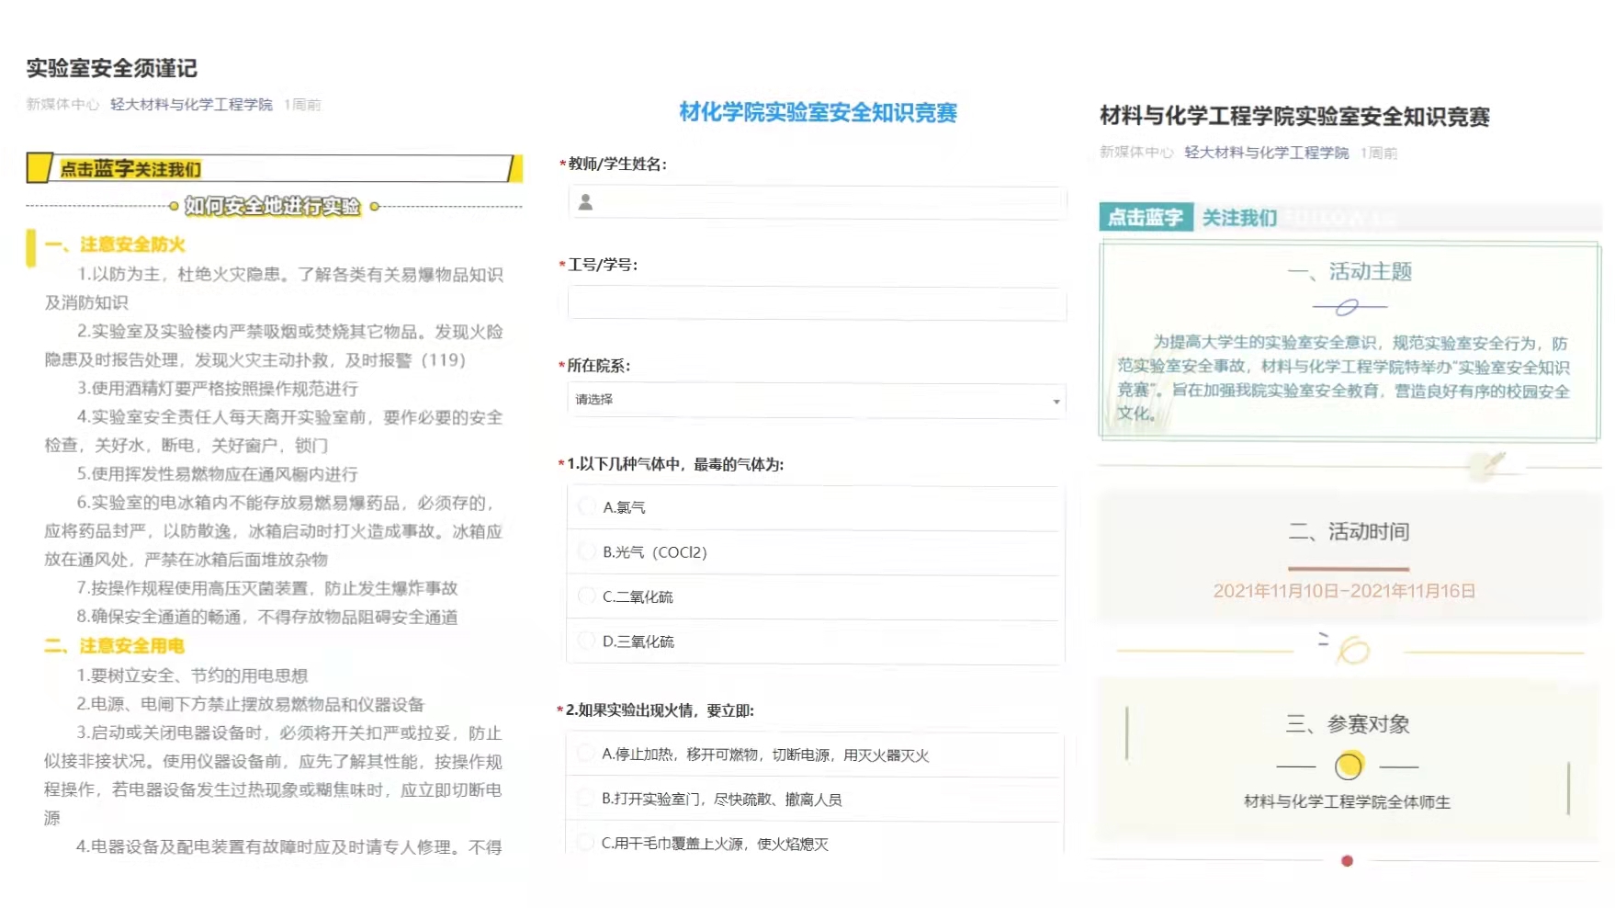Choose B.光气 (COCl2) answer

coord(586,551)
